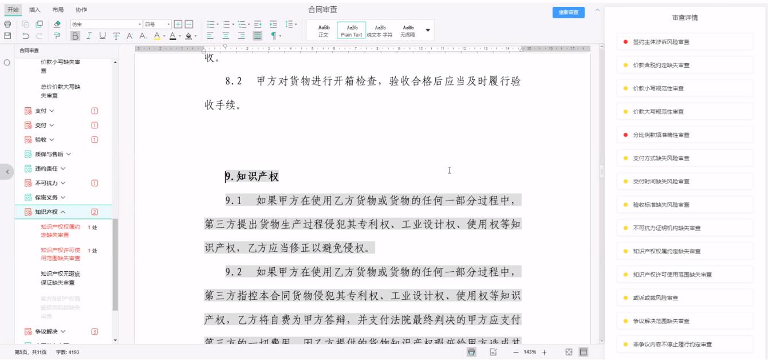This screenshot has width=768, height=360.
Task: Click the paste clipboard icon
Action: (x=39, y=24)
